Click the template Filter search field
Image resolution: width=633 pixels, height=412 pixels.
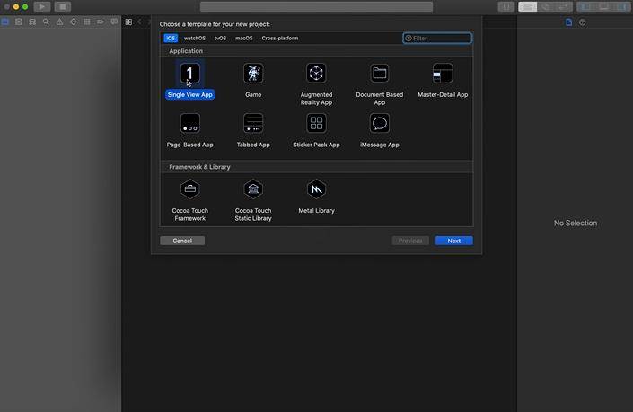pyautogui.click(x=440, y=39)
